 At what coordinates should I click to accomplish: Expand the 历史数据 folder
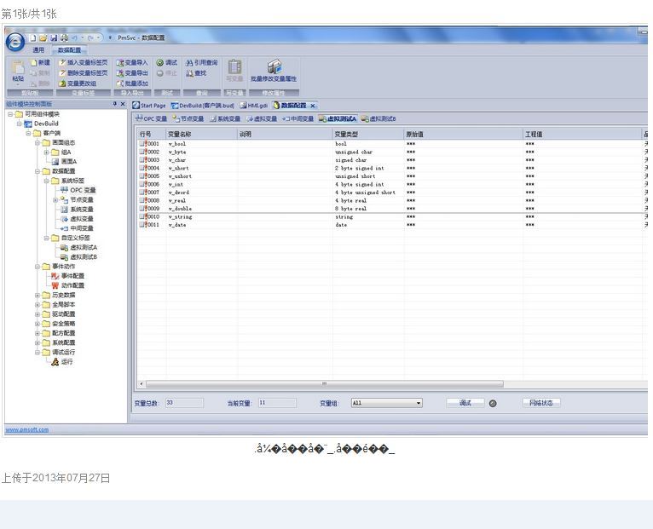38,295
